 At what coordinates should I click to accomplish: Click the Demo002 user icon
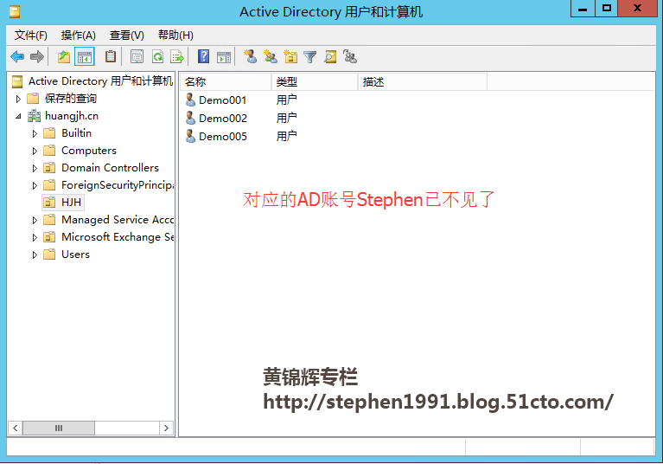point(191,118)
